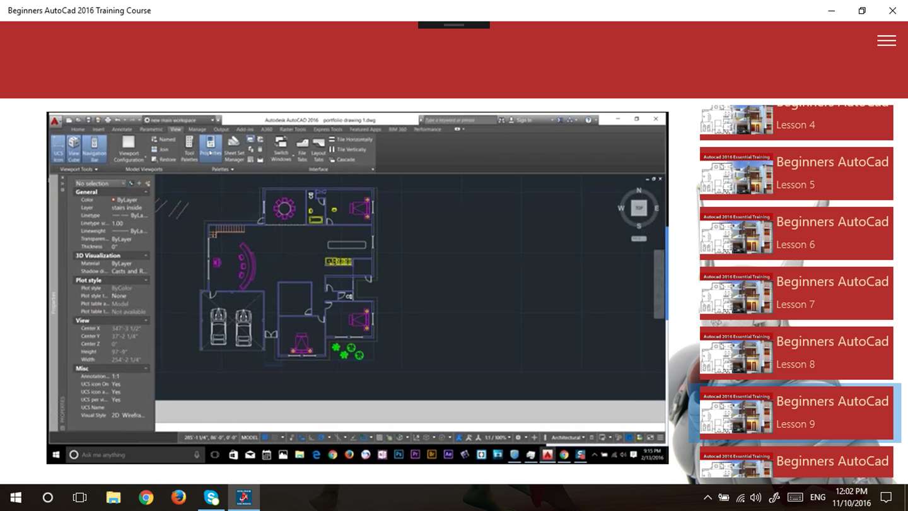Open Cortana search circle on the taskbar

coord(47,498)
